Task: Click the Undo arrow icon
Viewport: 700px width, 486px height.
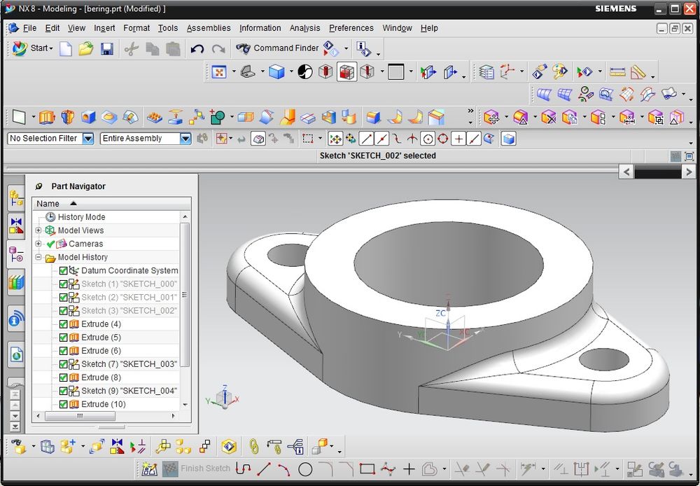Action: pyautogui.click(x=197, y=49)
